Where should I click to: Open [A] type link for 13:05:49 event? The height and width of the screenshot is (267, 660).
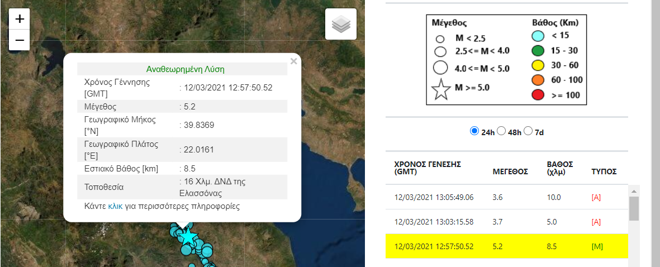pos(596,198)
